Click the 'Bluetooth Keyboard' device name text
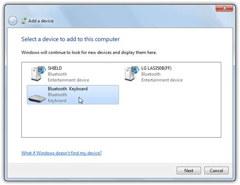The height and width of the screenshot is (185, 240). point(68,89)
